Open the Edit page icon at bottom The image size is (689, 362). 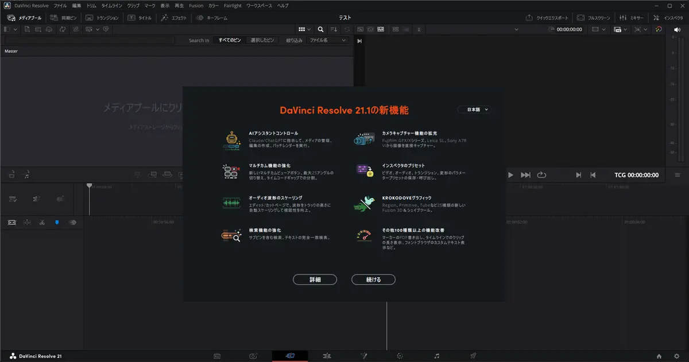click(327, 356)
